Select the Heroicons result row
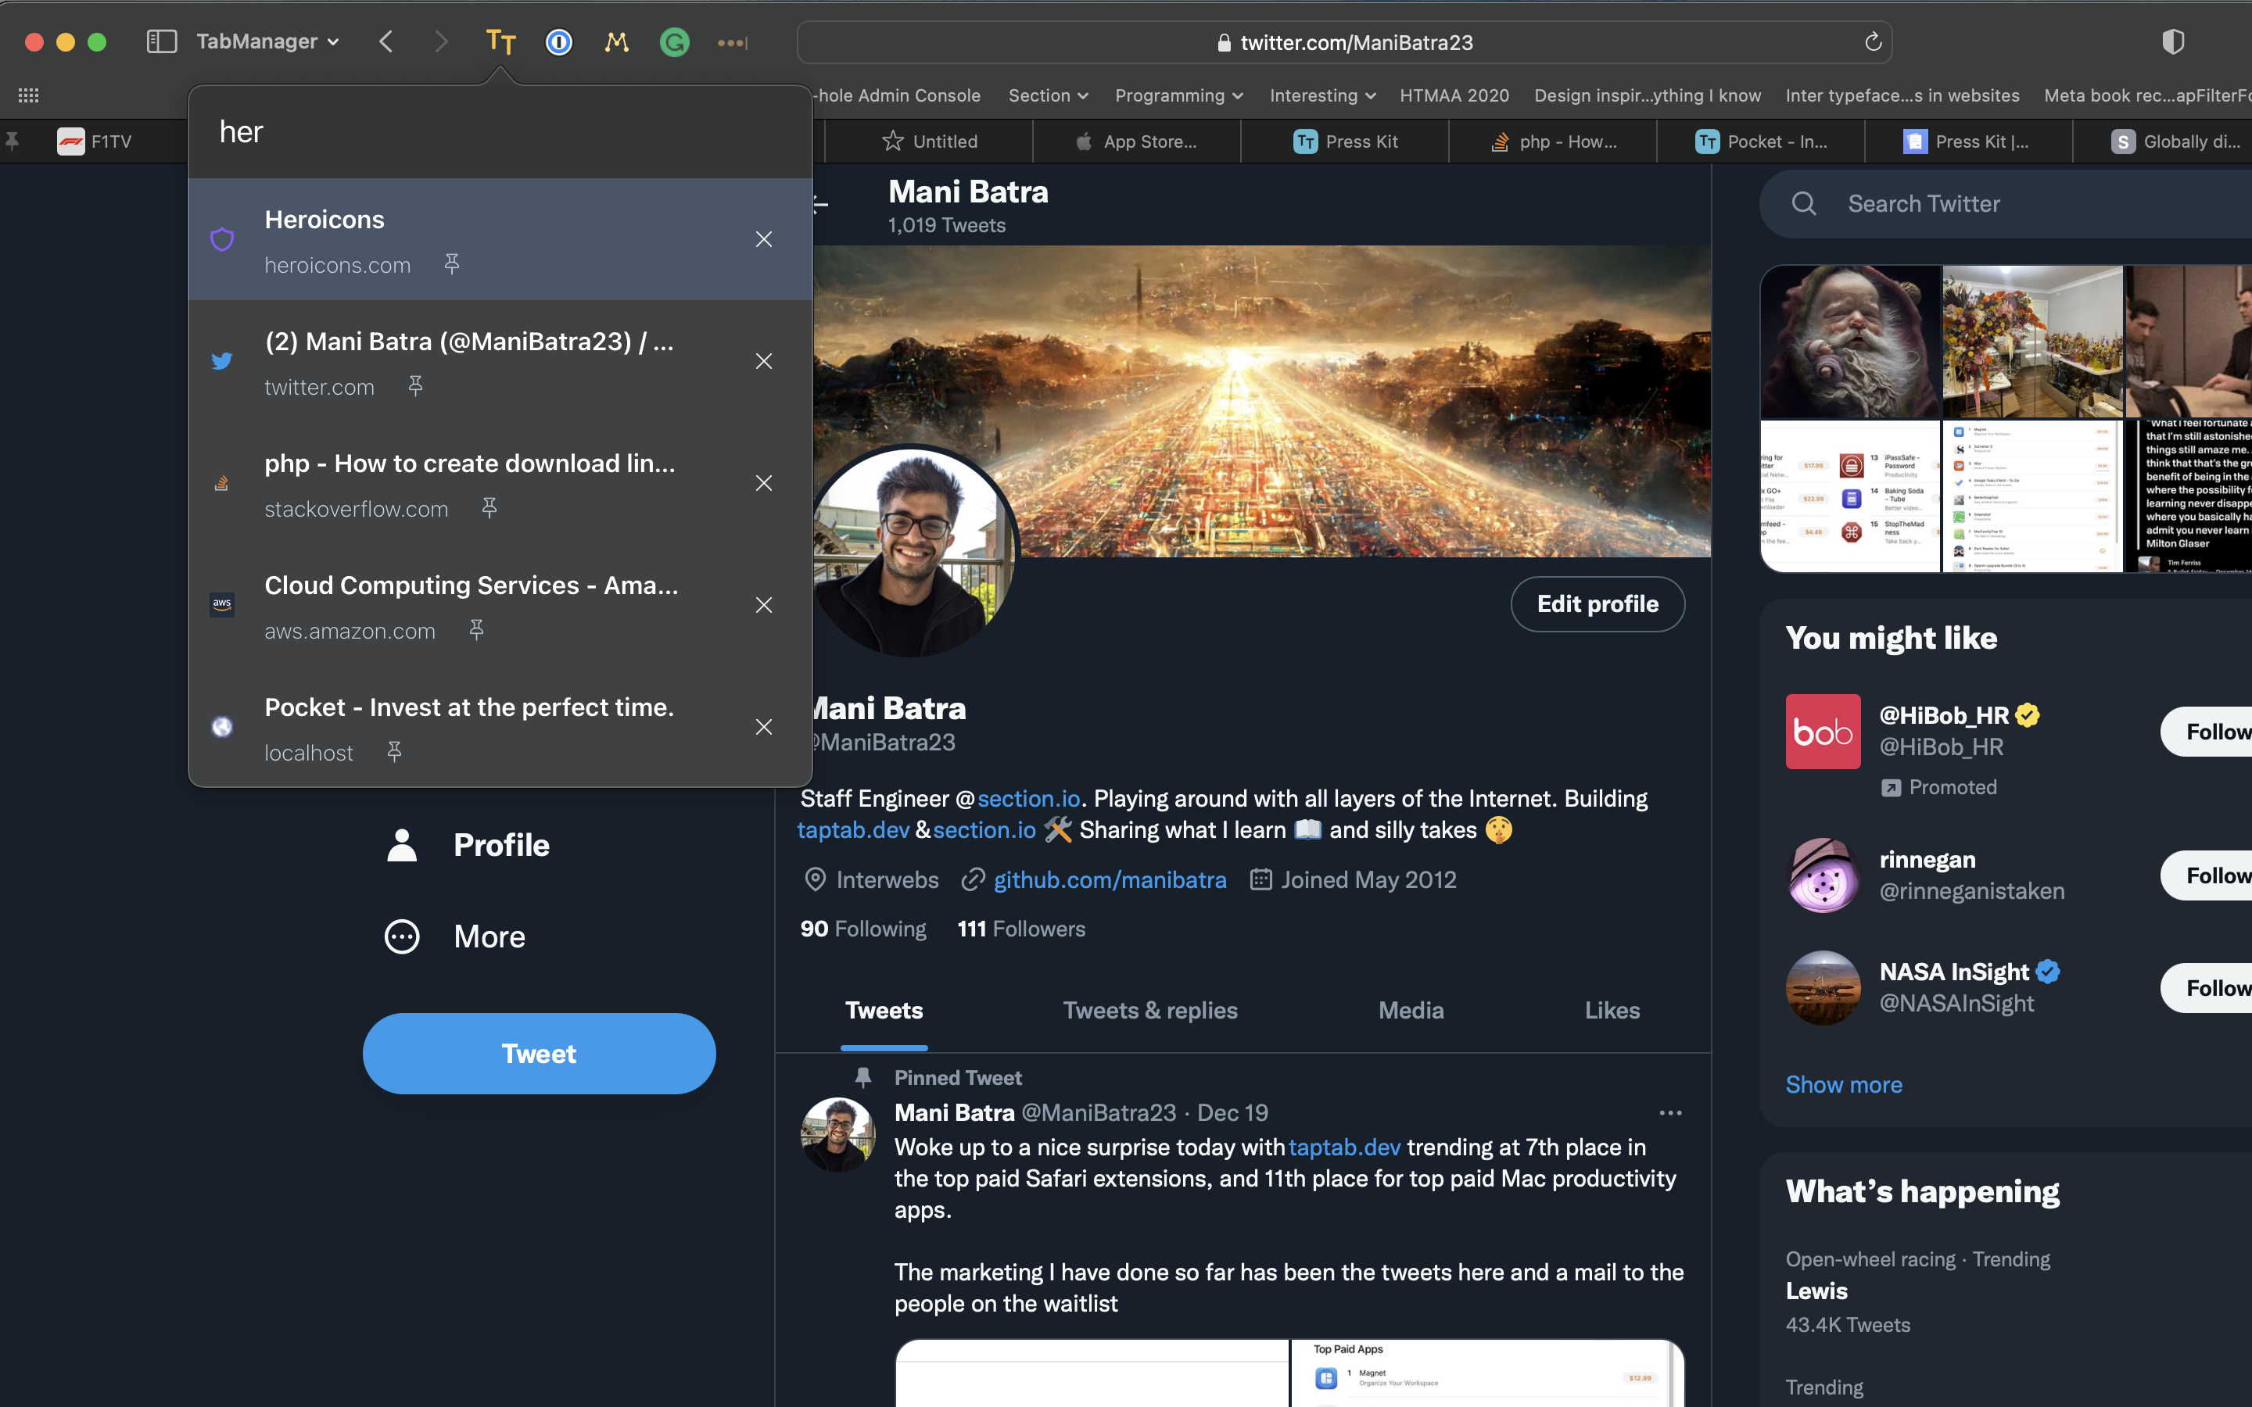 click(500, 239)
